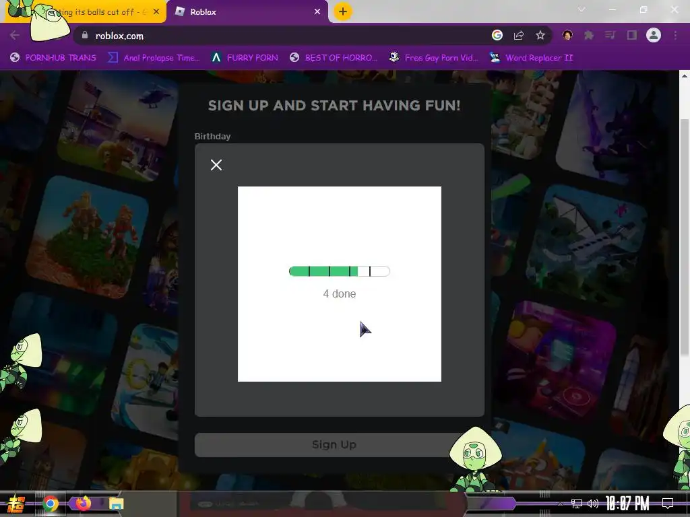690x517 pixels.
Task: Click the sign-up heading text
Action: [334, 106]
